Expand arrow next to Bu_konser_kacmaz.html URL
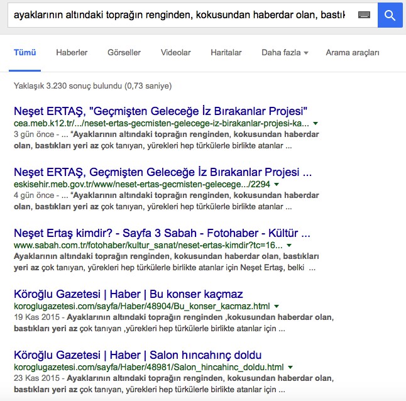The width and height of the screenshot is (406, 401). pos(277,306)
